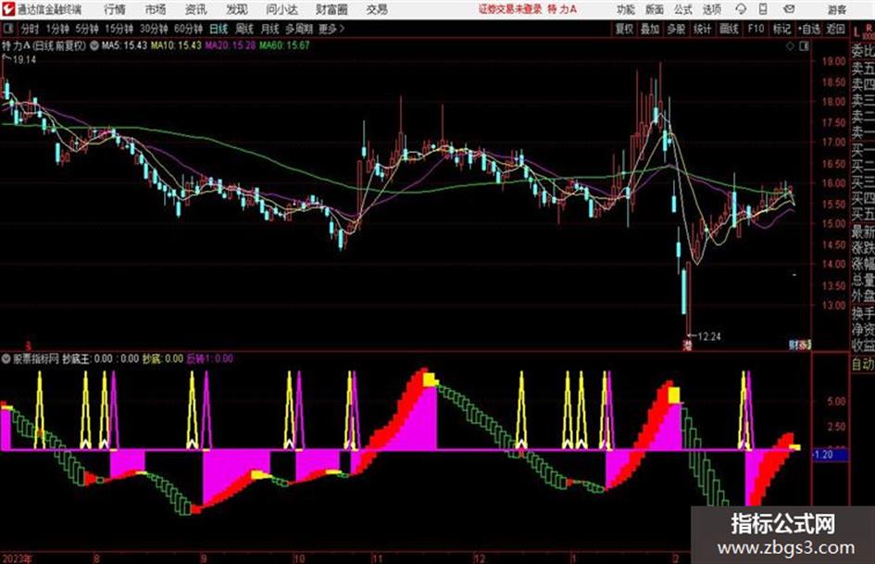
Task: Open the 选项 options menu
Action: (x=711, y=9)
